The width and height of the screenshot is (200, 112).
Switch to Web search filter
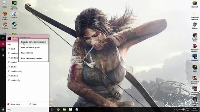tap(33, 104)
